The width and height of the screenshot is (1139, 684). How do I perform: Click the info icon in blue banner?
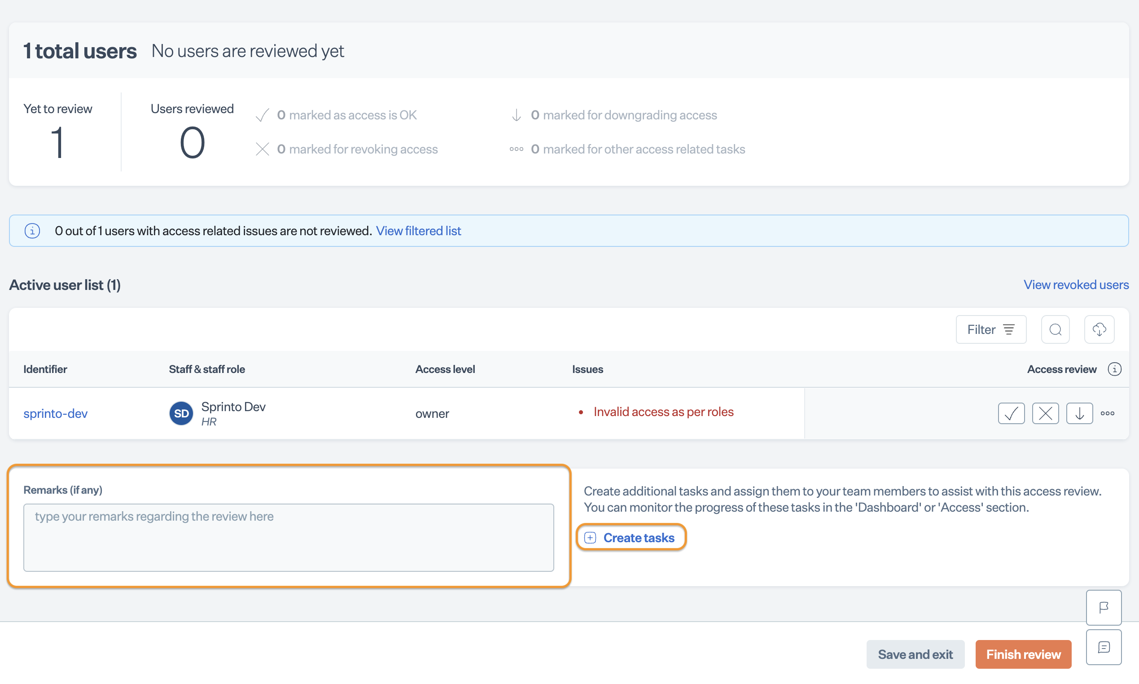tap(32, 230)
